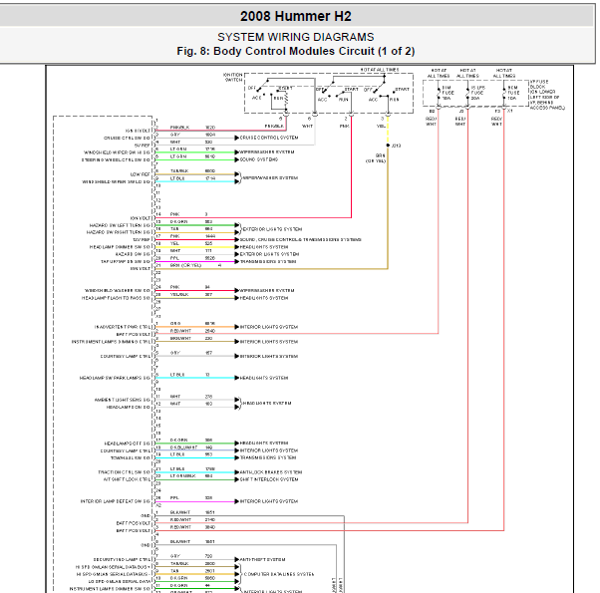600x593 pixels.
Task: Select 'HI SPD GMLAN SERIAL DATA BUS +' label
Action: pos(113,567)
